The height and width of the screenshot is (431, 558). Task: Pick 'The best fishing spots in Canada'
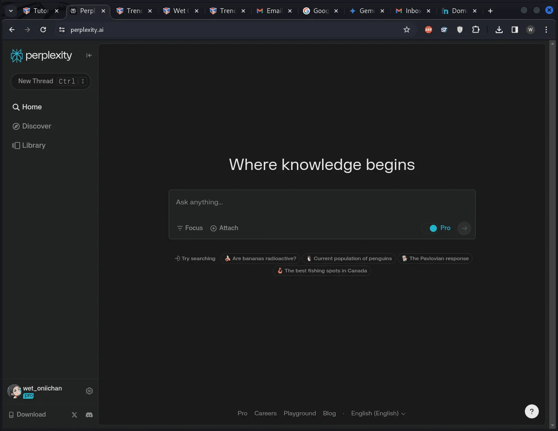[322, 271]
